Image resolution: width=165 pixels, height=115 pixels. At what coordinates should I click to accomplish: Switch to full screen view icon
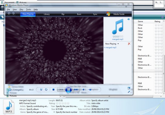[129, 88]
